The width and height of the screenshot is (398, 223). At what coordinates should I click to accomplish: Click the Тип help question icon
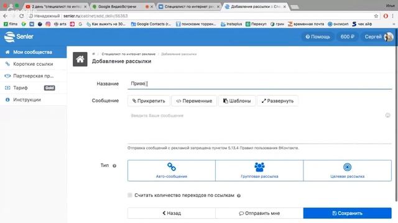[114, 166]
